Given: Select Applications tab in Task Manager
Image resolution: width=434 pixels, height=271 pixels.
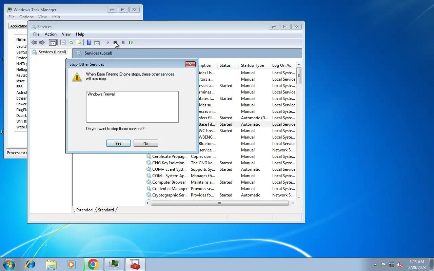Looking at the screenshot, I should click(x=18, y=26).
